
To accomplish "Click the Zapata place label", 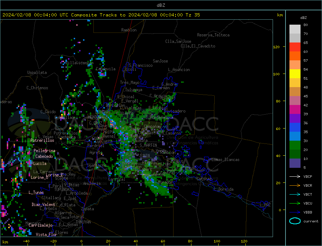I will point(88,209).
